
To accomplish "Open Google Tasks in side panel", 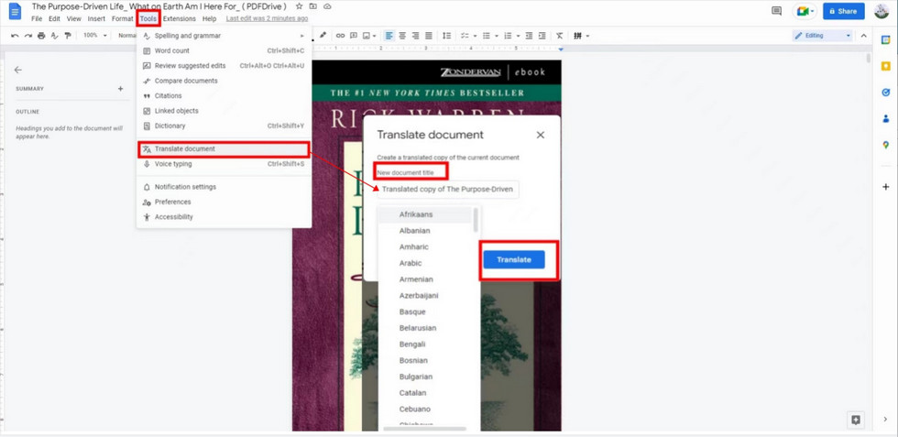I will click(886, 93).
